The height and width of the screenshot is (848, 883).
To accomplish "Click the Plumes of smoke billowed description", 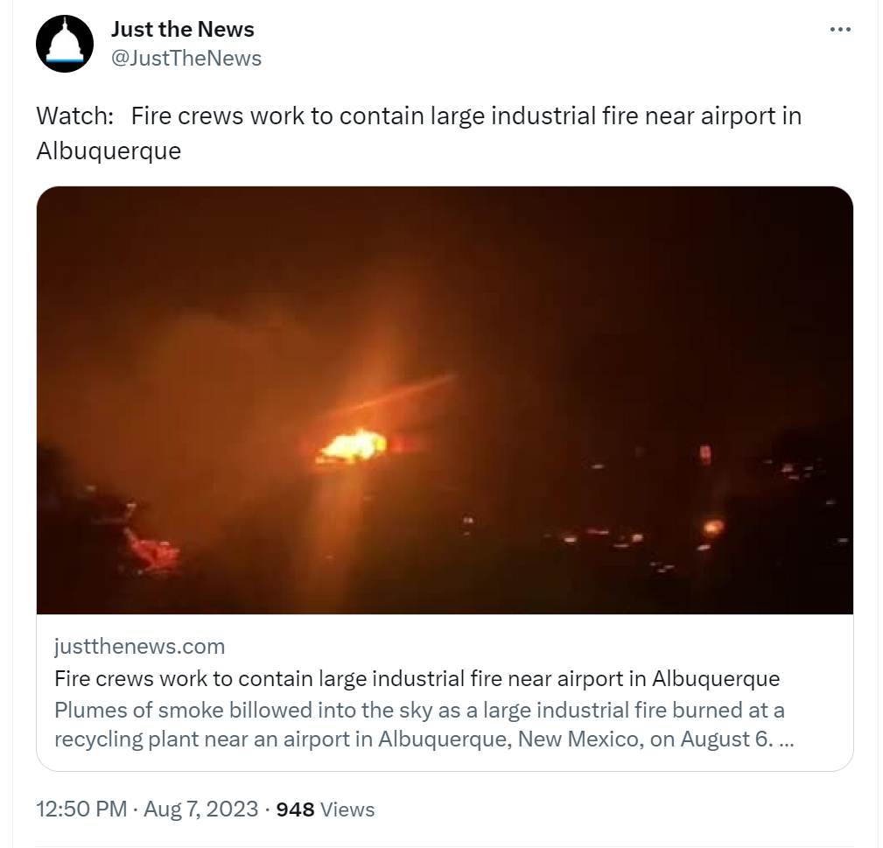I will 419,710.
